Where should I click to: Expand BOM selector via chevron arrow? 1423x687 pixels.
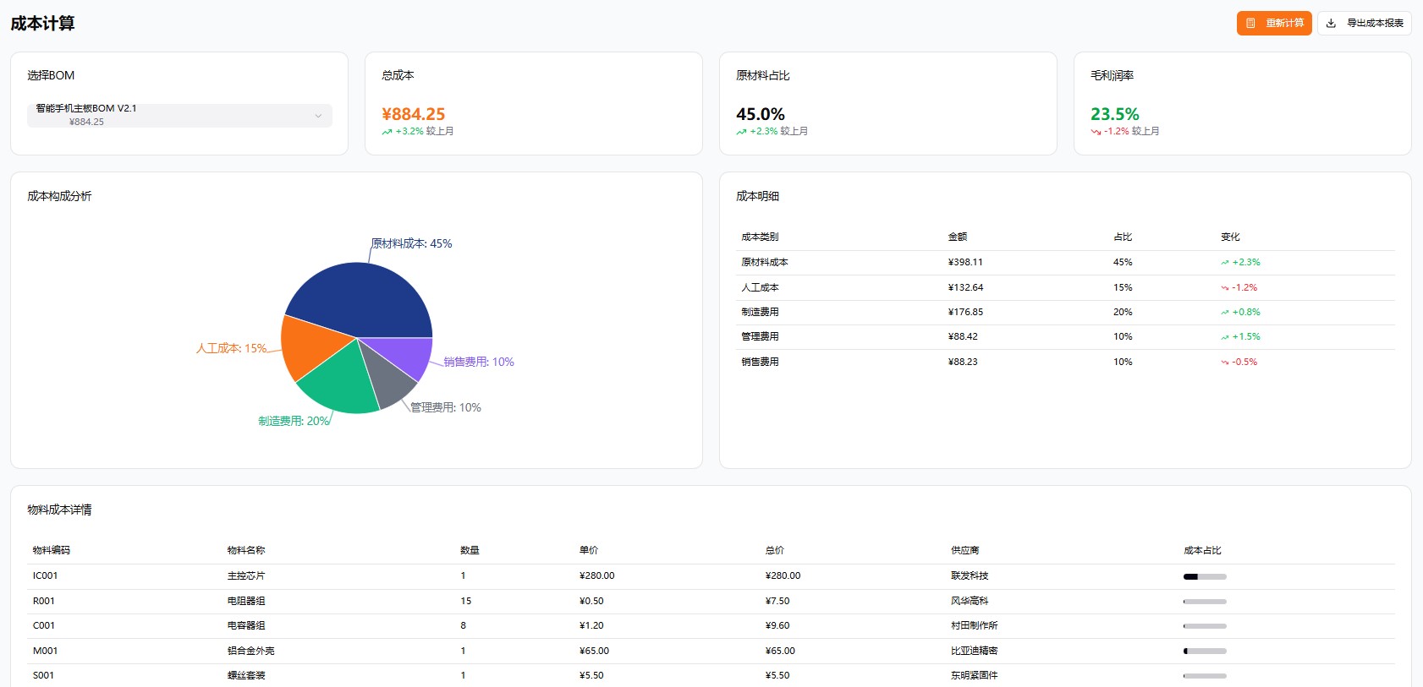318,116
